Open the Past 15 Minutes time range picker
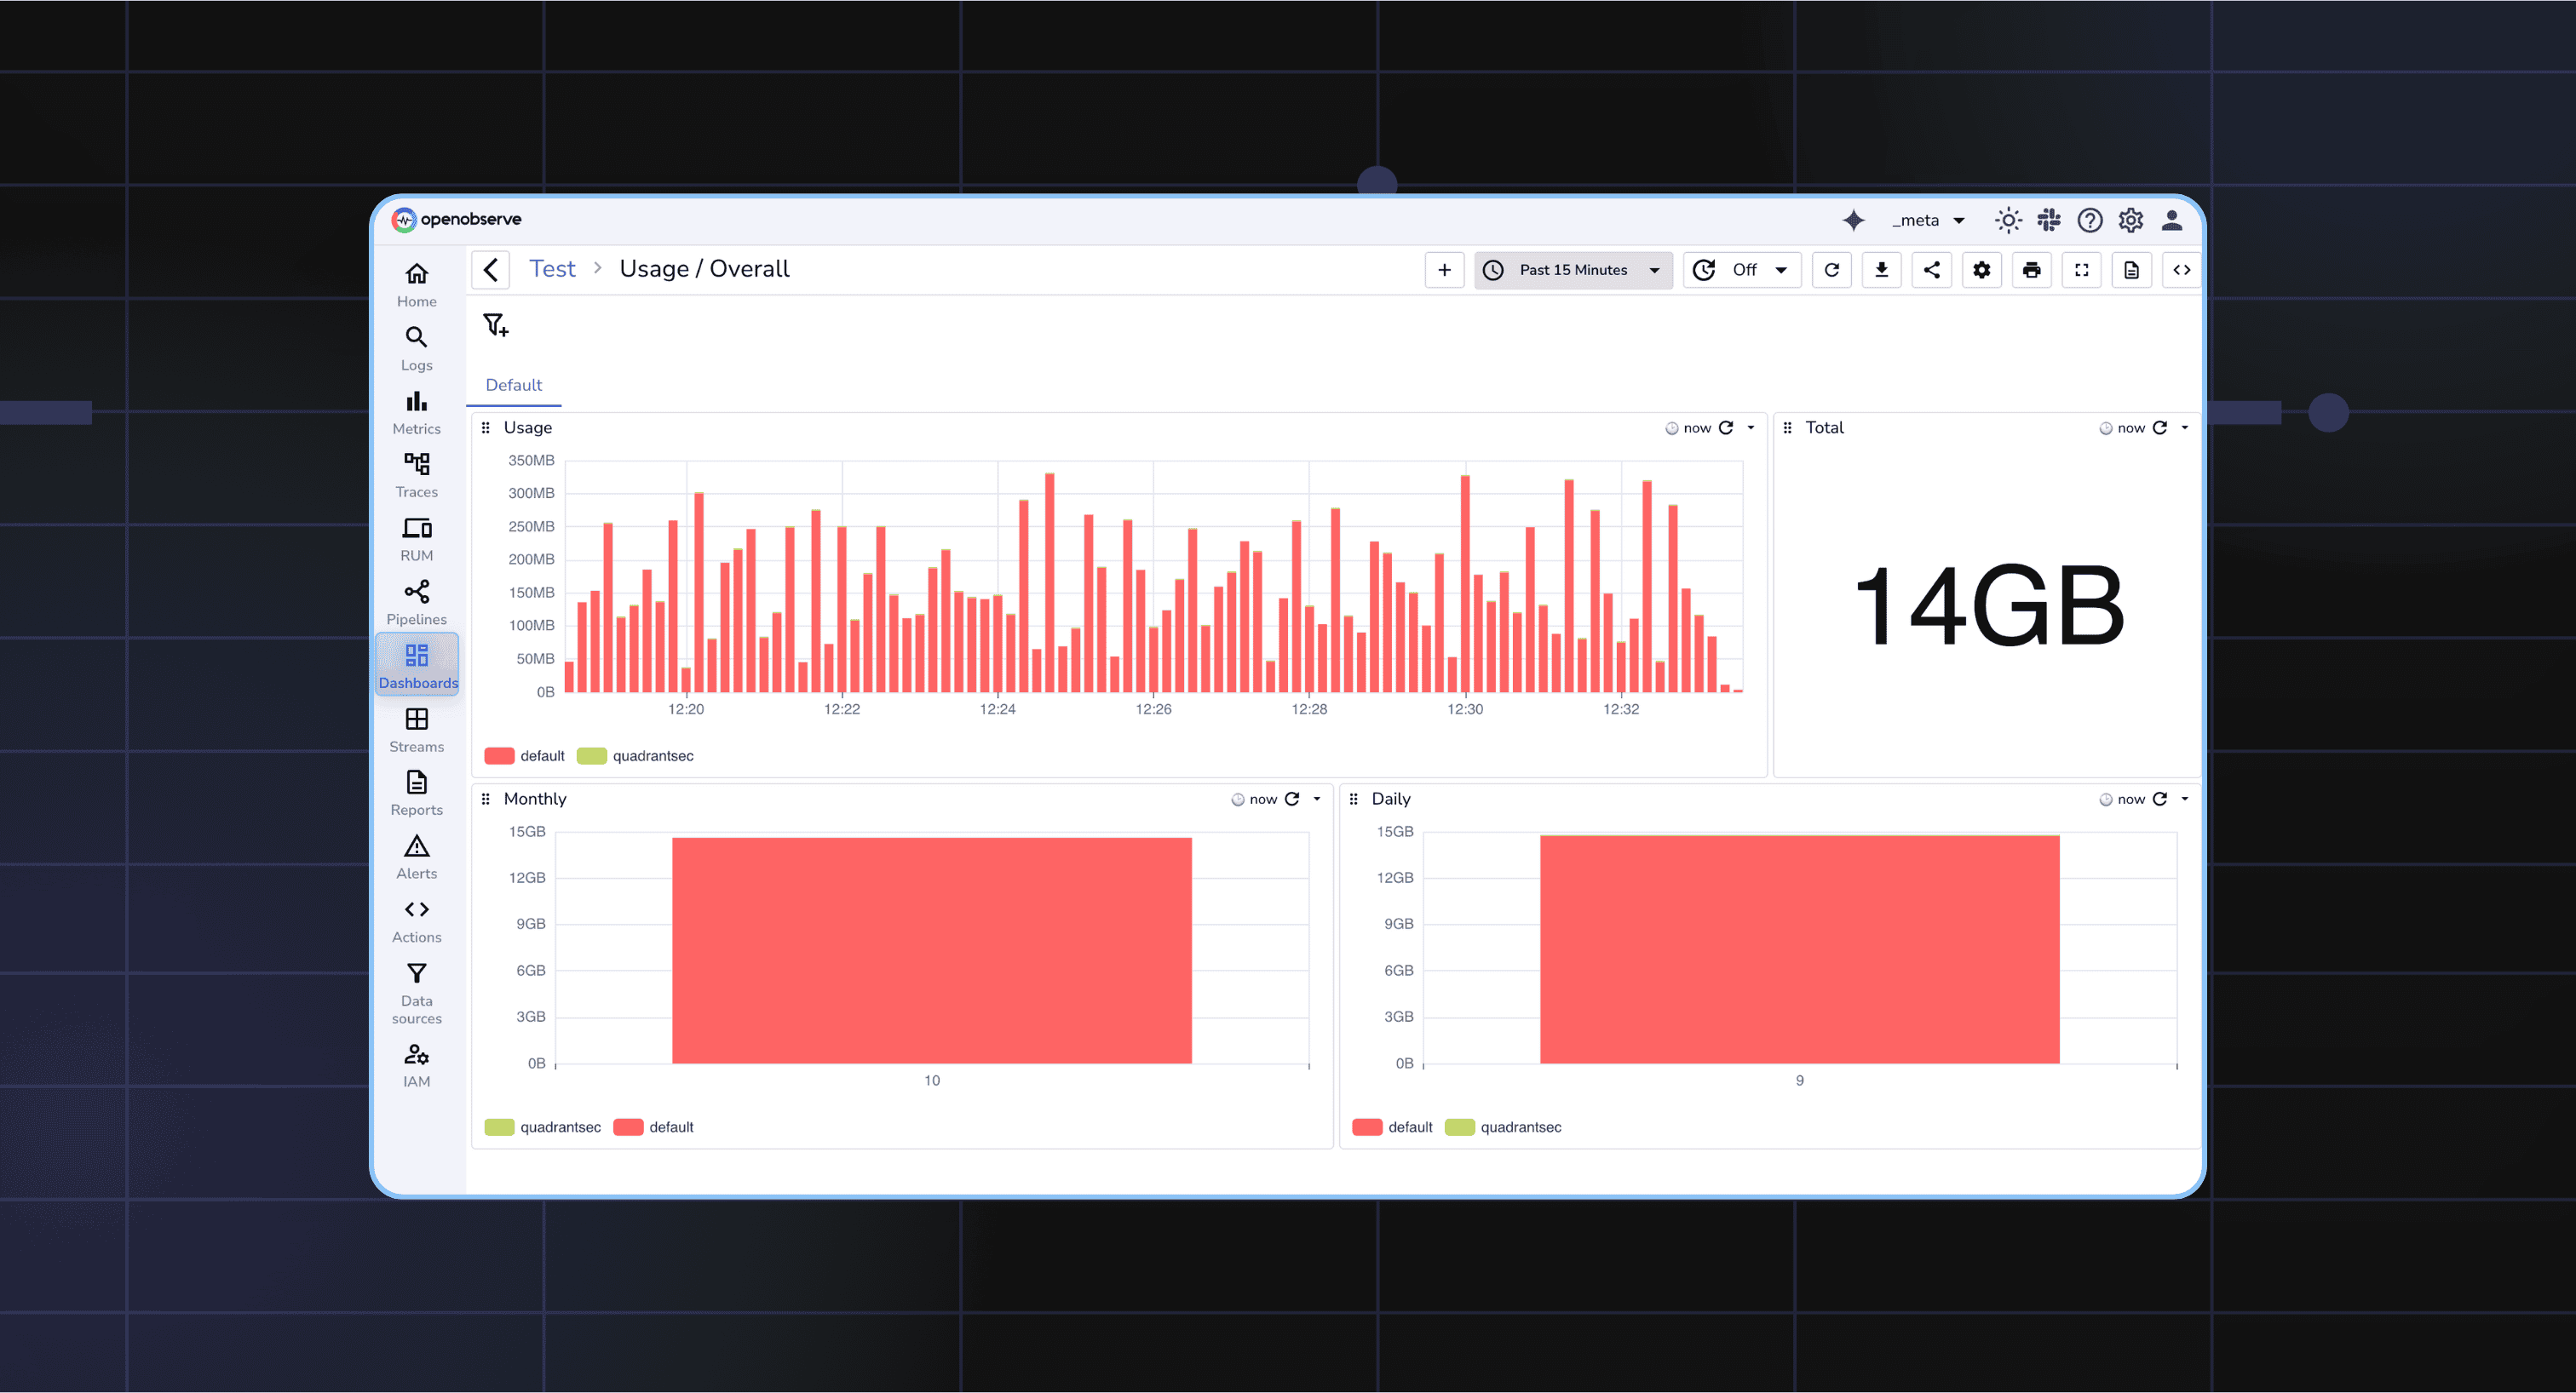Image resolution: width=2576 pixels, height=1393 pixels. 1572,270
